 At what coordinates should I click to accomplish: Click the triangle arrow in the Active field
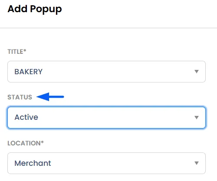[x=197, y=117]
